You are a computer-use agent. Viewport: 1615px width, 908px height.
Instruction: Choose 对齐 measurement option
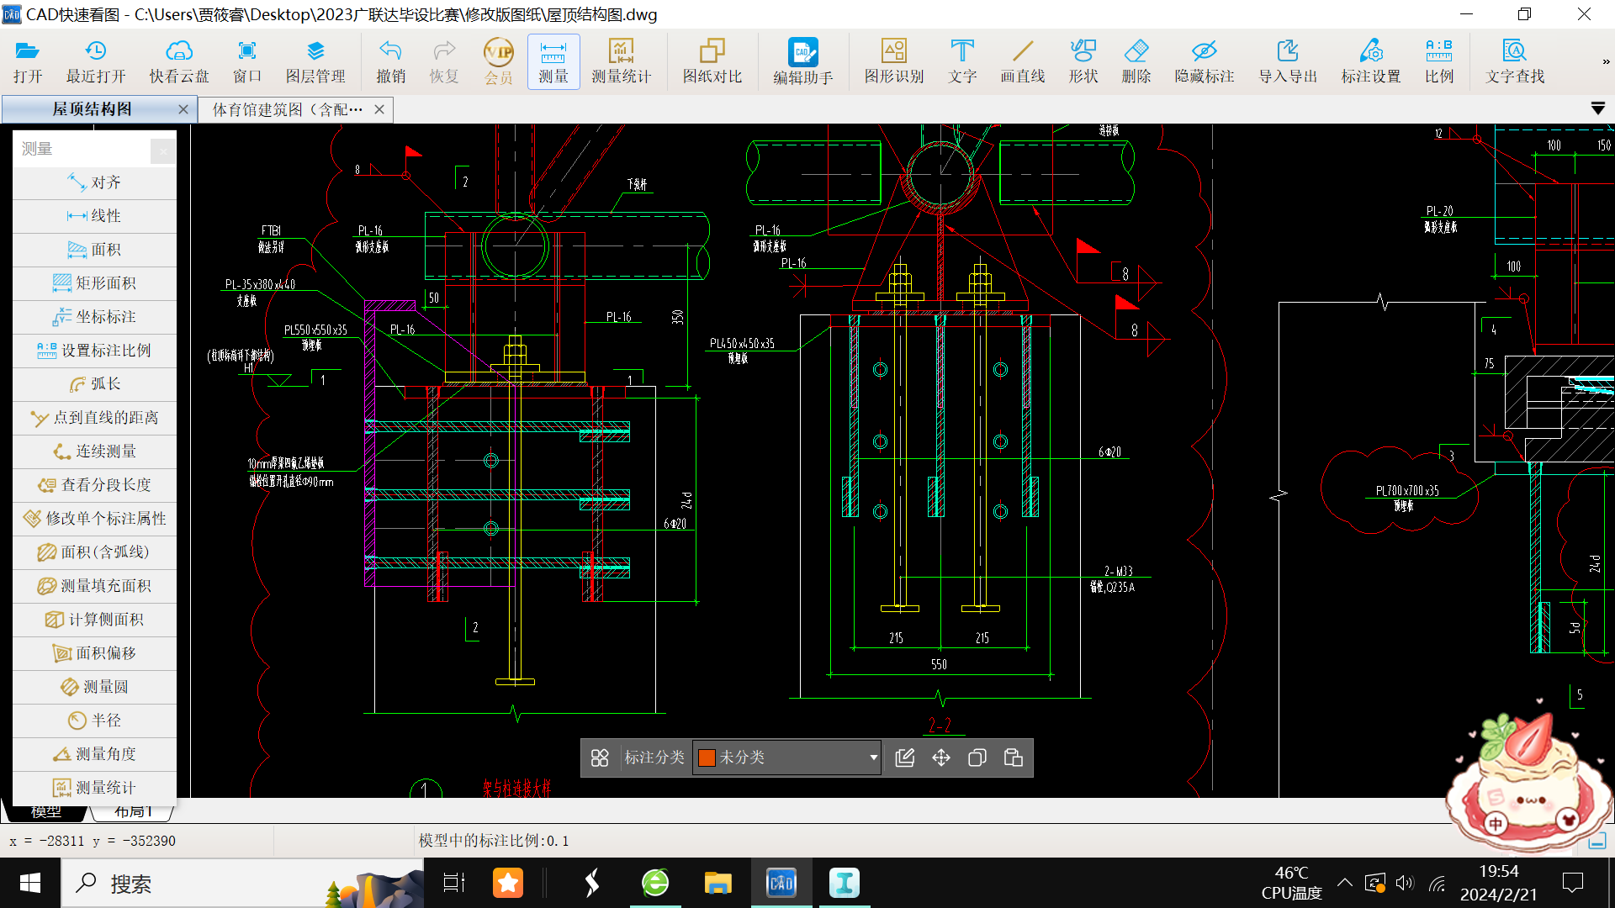point(95,182)
